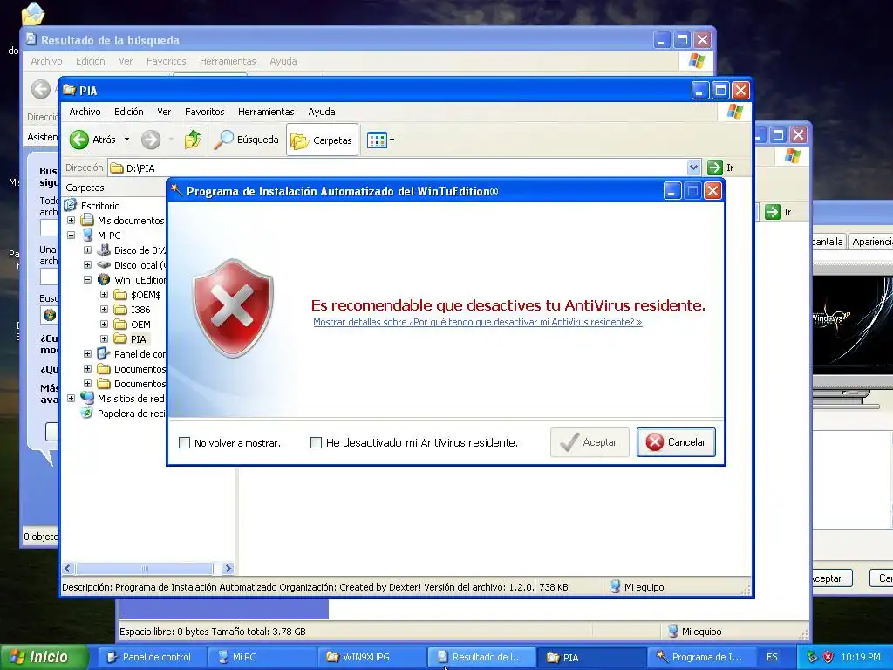Viewport: 893px width, 670px height.
Task: Click the D:\PIA address field
Action: [398, 168]
